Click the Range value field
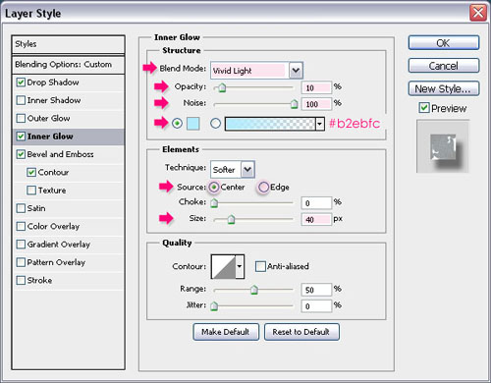 (x=316, y=290)
